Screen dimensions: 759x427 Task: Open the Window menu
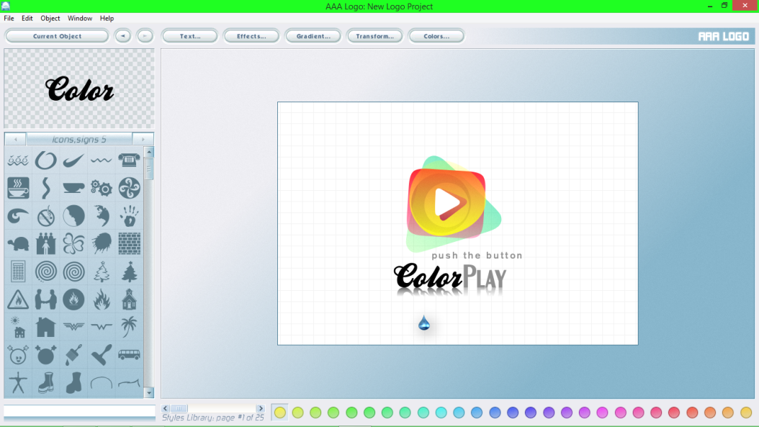click(x=79, y=18)
